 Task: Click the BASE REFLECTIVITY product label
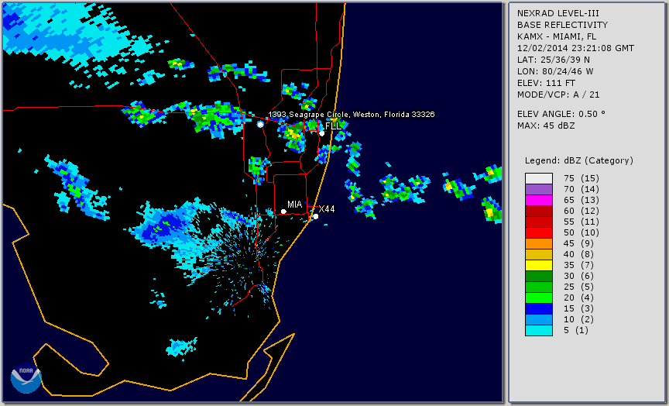[x=562, y=26]
